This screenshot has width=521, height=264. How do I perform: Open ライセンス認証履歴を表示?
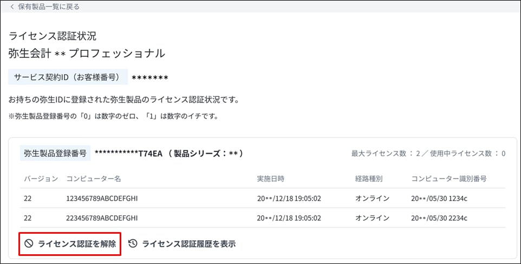[182, 244]
